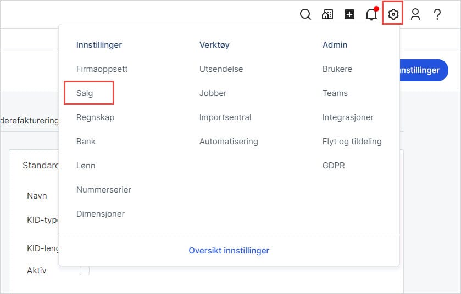The image size is (461, 294).
Task: Go to Importsentral under Verktøy
Action: pos(225,117)
